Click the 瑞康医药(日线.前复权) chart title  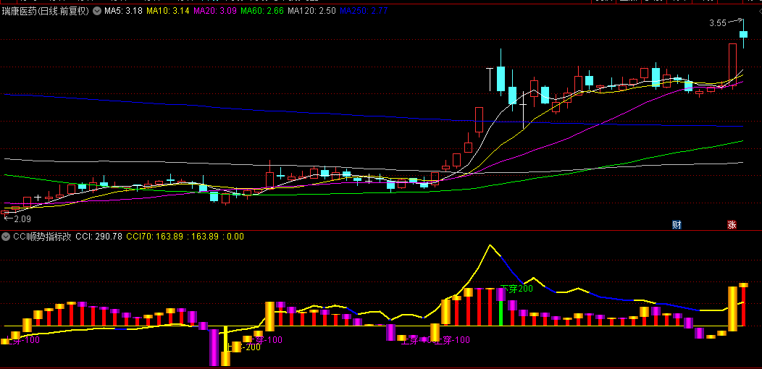[x=46, y=10]
